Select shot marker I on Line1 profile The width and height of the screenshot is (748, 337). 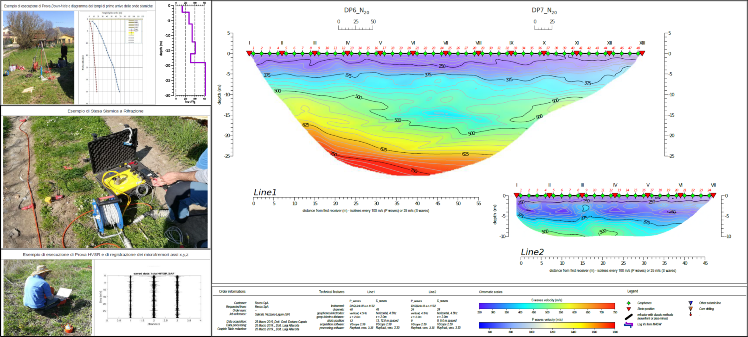point(249,54)
